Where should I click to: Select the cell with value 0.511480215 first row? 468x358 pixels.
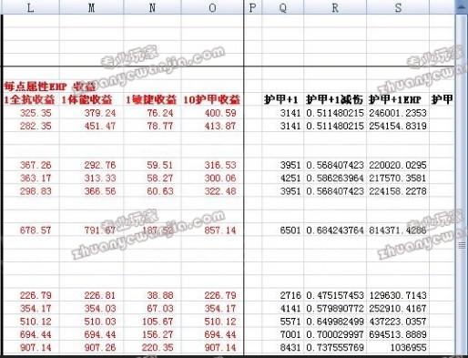[335, 113]
